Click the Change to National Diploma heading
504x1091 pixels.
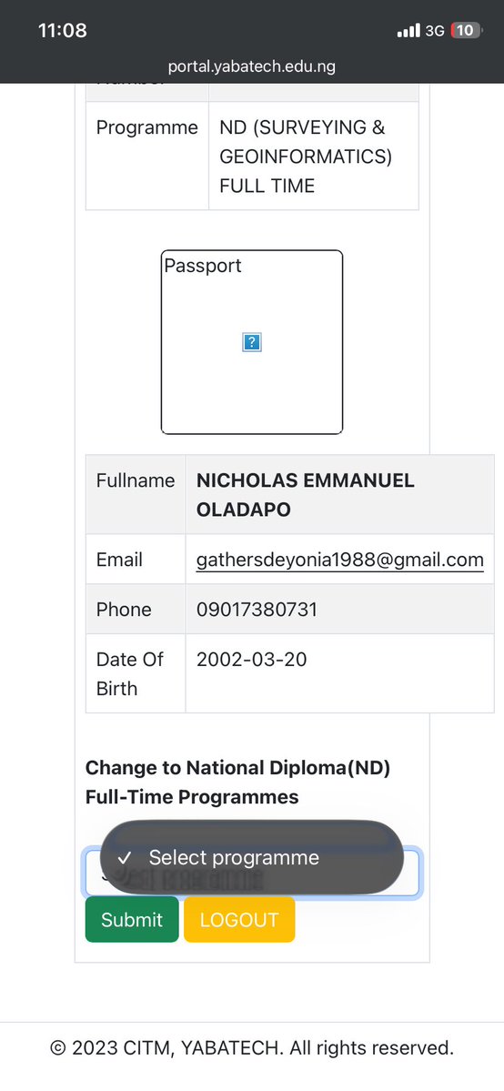(237, 782)
